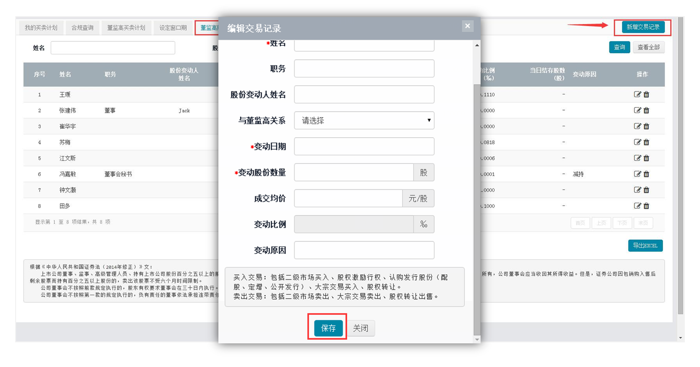The image size is (700, 367).
Task: Save the record with 保存 button
Action: (x=328, y=328)
